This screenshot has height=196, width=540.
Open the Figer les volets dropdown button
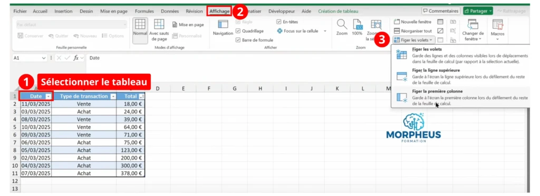pyautogui.click(x=413, y=40)
